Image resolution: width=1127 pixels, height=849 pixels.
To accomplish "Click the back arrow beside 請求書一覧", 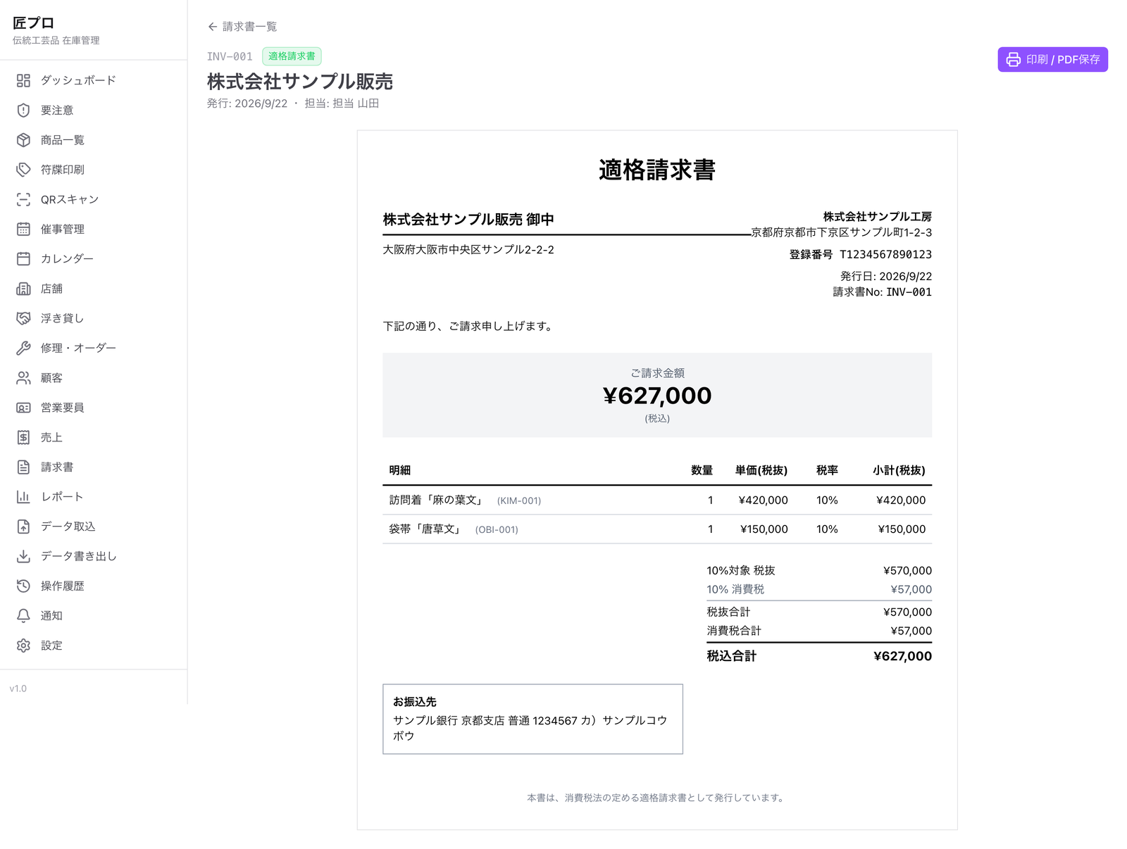I will click(212, 27).
